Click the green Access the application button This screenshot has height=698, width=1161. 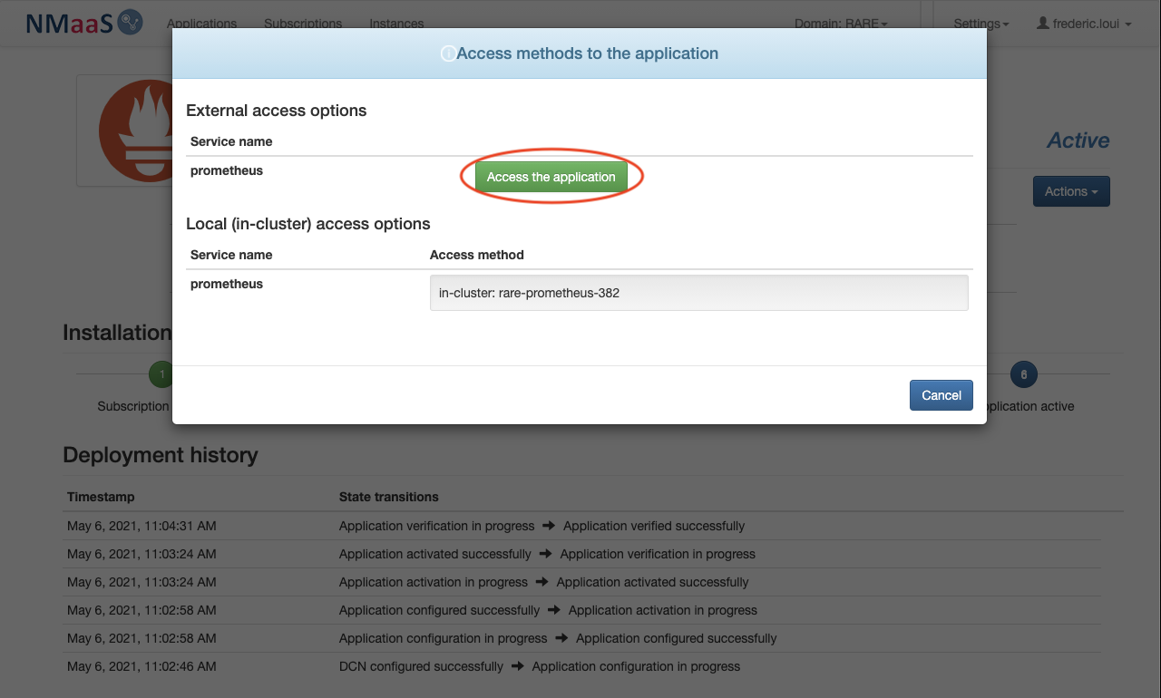coord(551,177)
